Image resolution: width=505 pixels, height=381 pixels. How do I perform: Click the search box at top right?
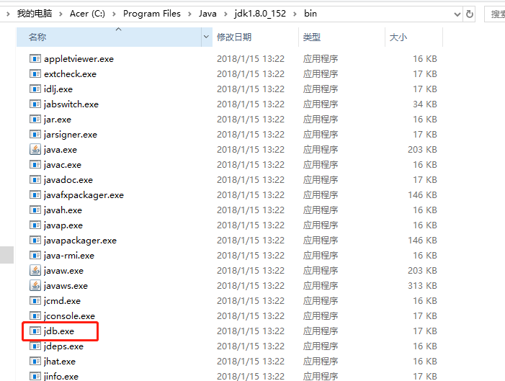pyautogui.click(x=495, y=14)
